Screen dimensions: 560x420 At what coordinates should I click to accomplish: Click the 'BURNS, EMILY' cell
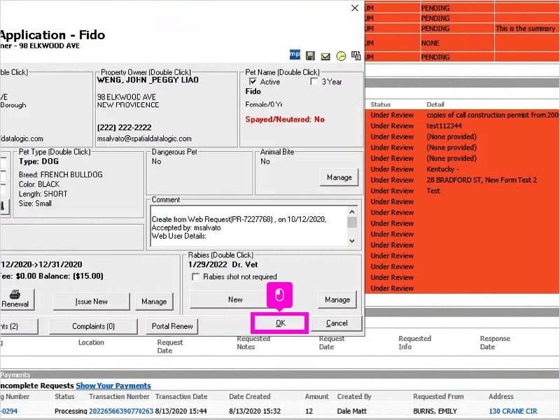435,411
